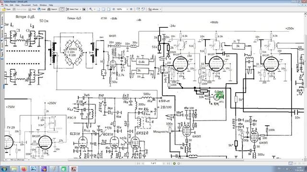Viewport: 307px width, 172px height.
Task: Click the Print toolbar button
Action: (32, 9)
